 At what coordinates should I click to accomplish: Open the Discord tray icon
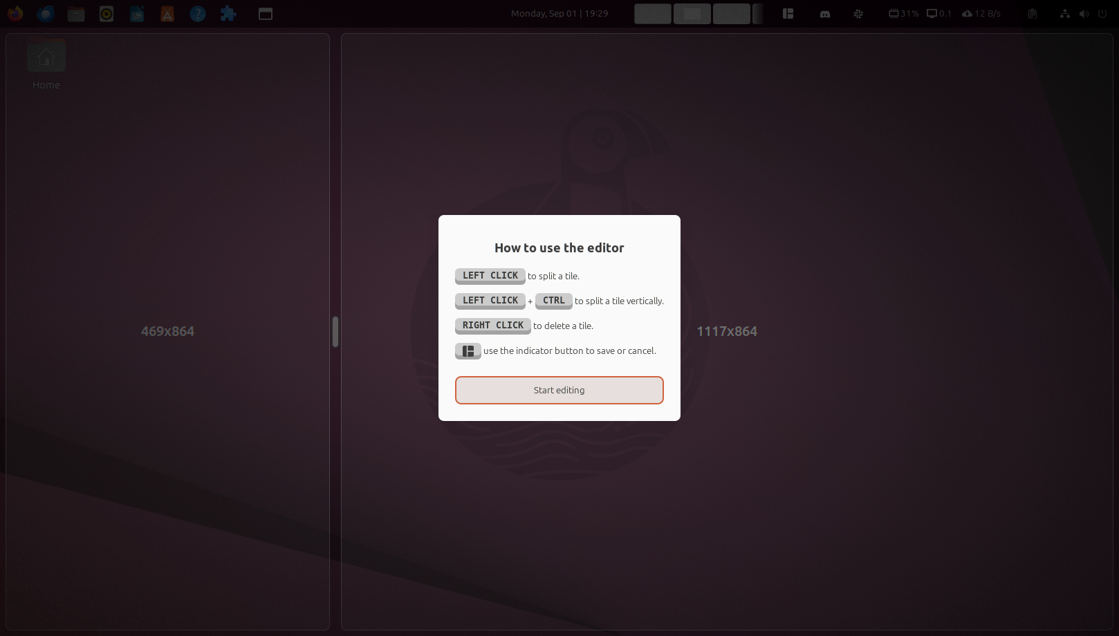824,13
